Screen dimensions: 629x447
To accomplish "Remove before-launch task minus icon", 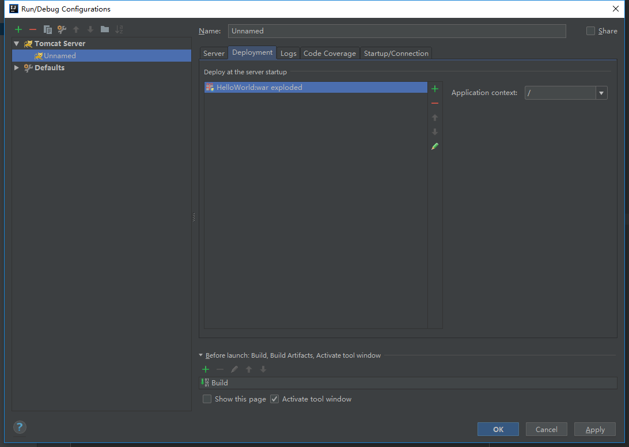I will 220,369.
